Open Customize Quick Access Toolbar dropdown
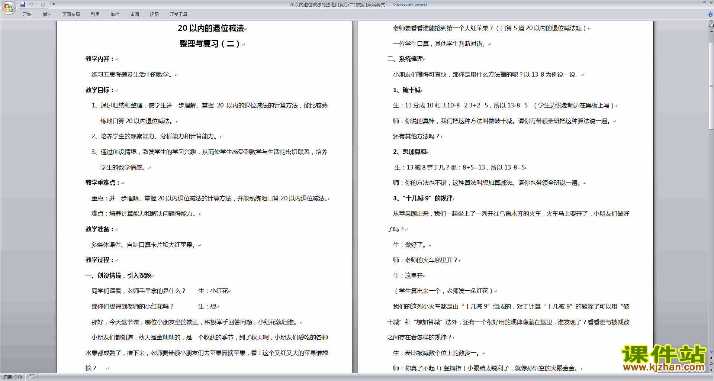The image size is (714, 381). coord(54,4)
